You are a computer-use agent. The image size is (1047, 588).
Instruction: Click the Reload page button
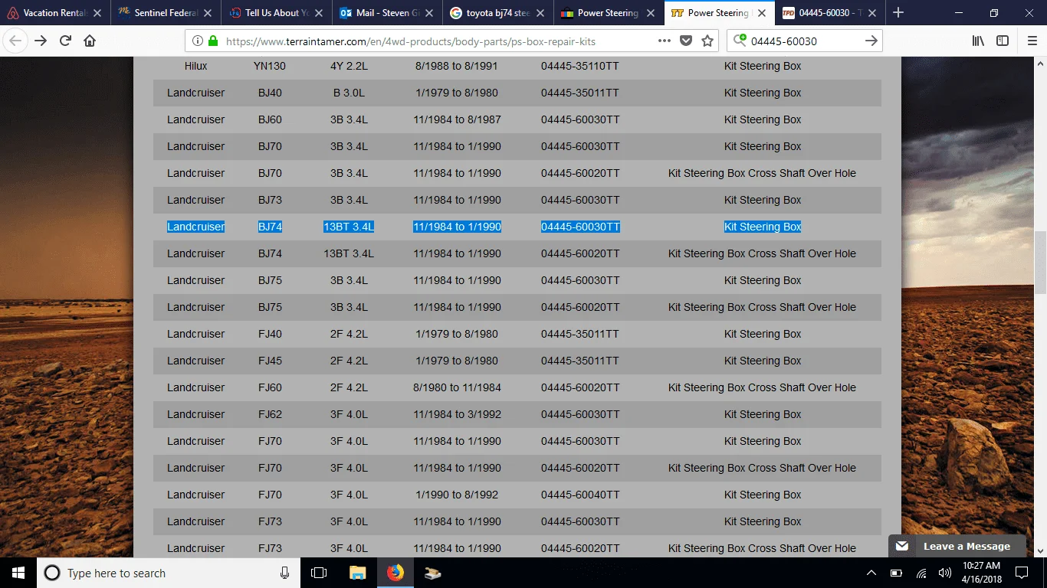(x=66, y=41)
